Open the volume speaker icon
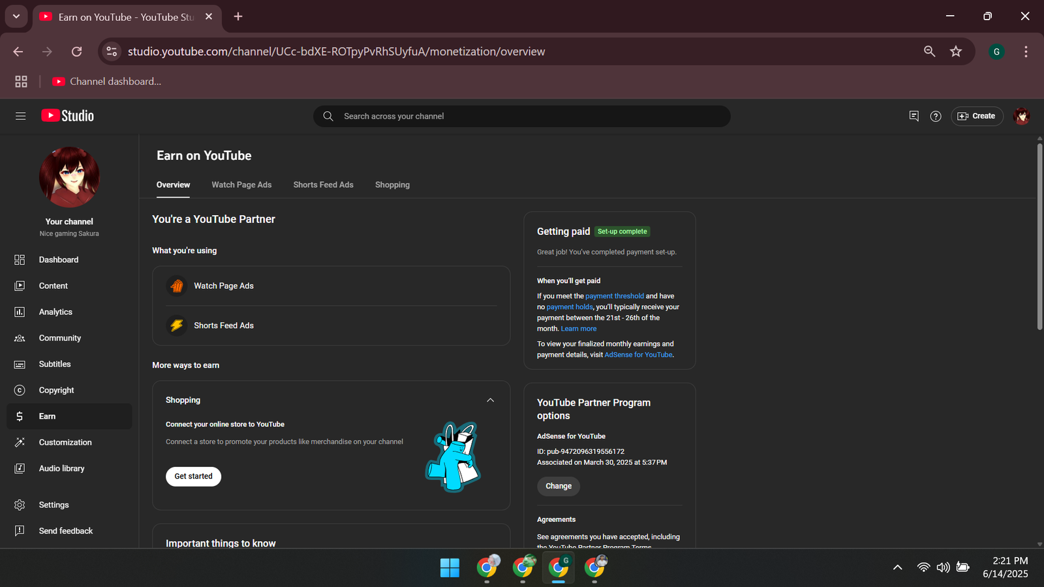 click(x=943, y=567)
